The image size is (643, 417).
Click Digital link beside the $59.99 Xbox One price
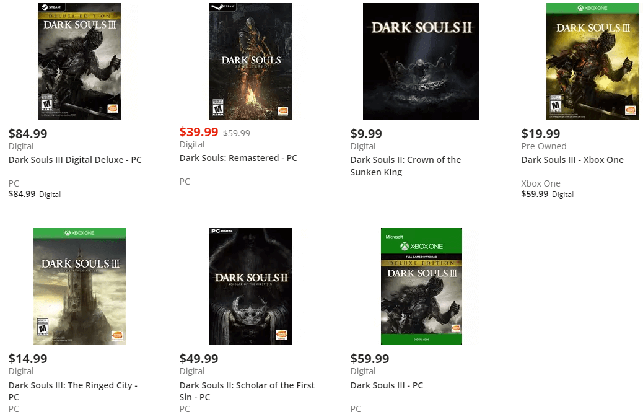tap(562, 195)
